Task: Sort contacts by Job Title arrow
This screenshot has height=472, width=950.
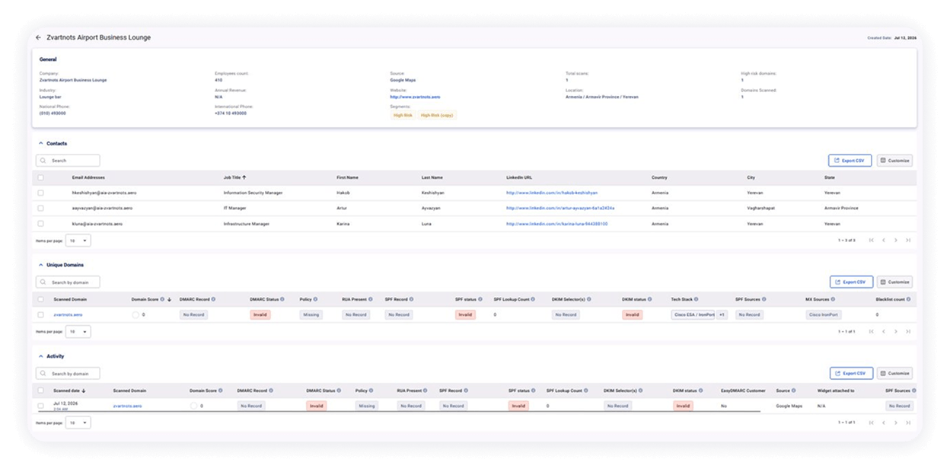Action: [244, 177]
